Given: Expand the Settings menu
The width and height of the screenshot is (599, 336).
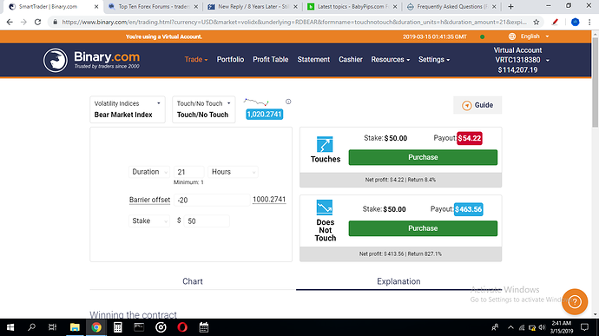Looking at the screenshot, I should 434,60.
